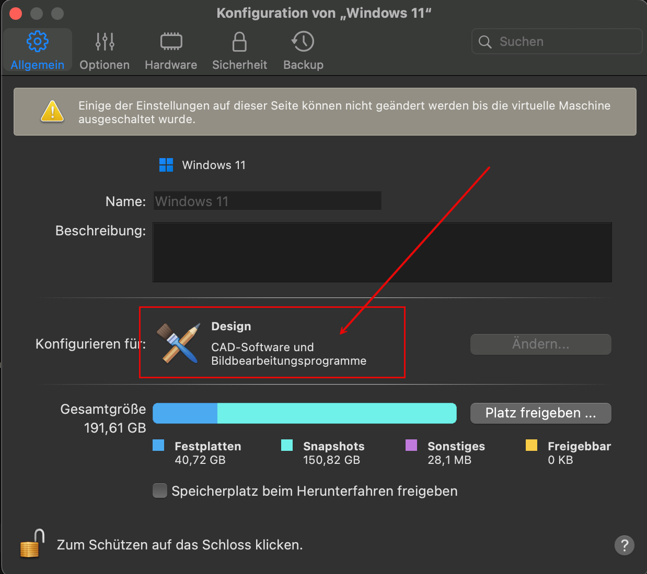
Task: Click the window title Konfiguration von Windows 11
Action: [324, 13]
